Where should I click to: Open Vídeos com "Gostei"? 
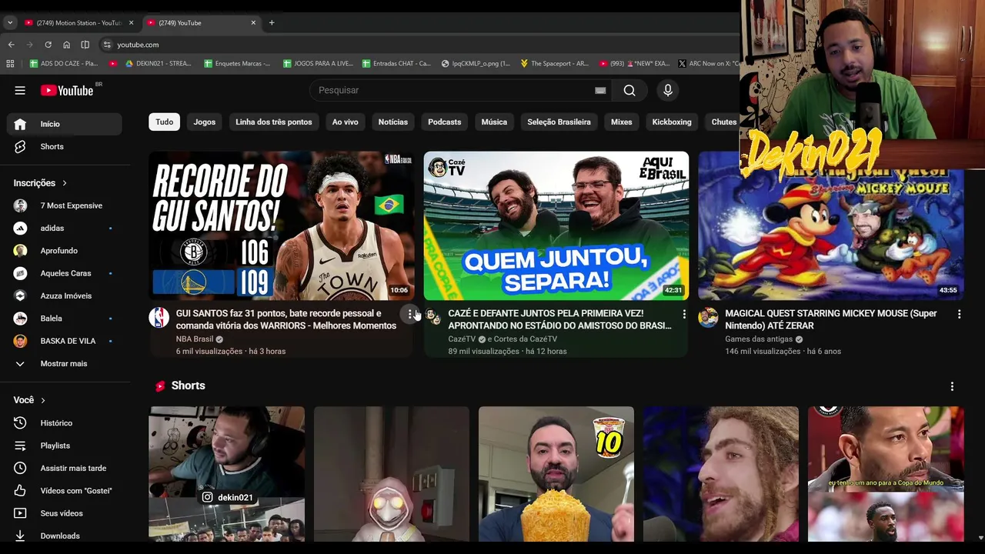[65, 490]
